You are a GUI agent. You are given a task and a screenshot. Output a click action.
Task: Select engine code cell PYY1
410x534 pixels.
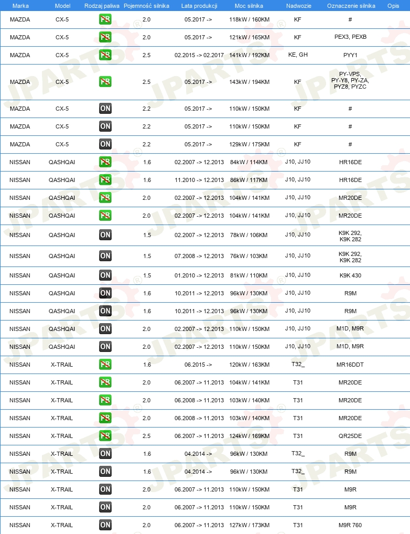(350, 55)
